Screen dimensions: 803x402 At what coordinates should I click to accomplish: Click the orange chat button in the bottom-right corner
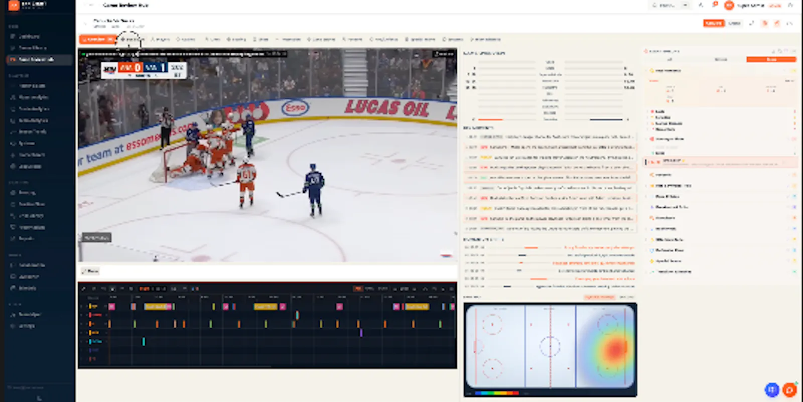pyautogui.click(x=790, y=389)
